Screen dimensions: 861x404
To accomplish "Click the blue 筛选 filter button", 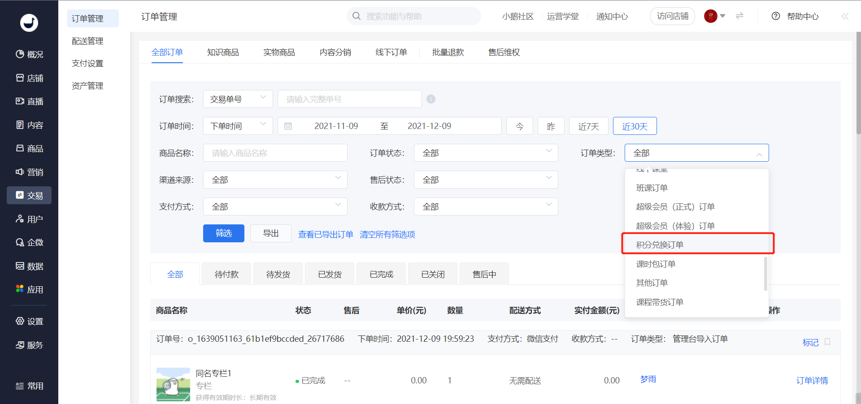I will point(224,233).
